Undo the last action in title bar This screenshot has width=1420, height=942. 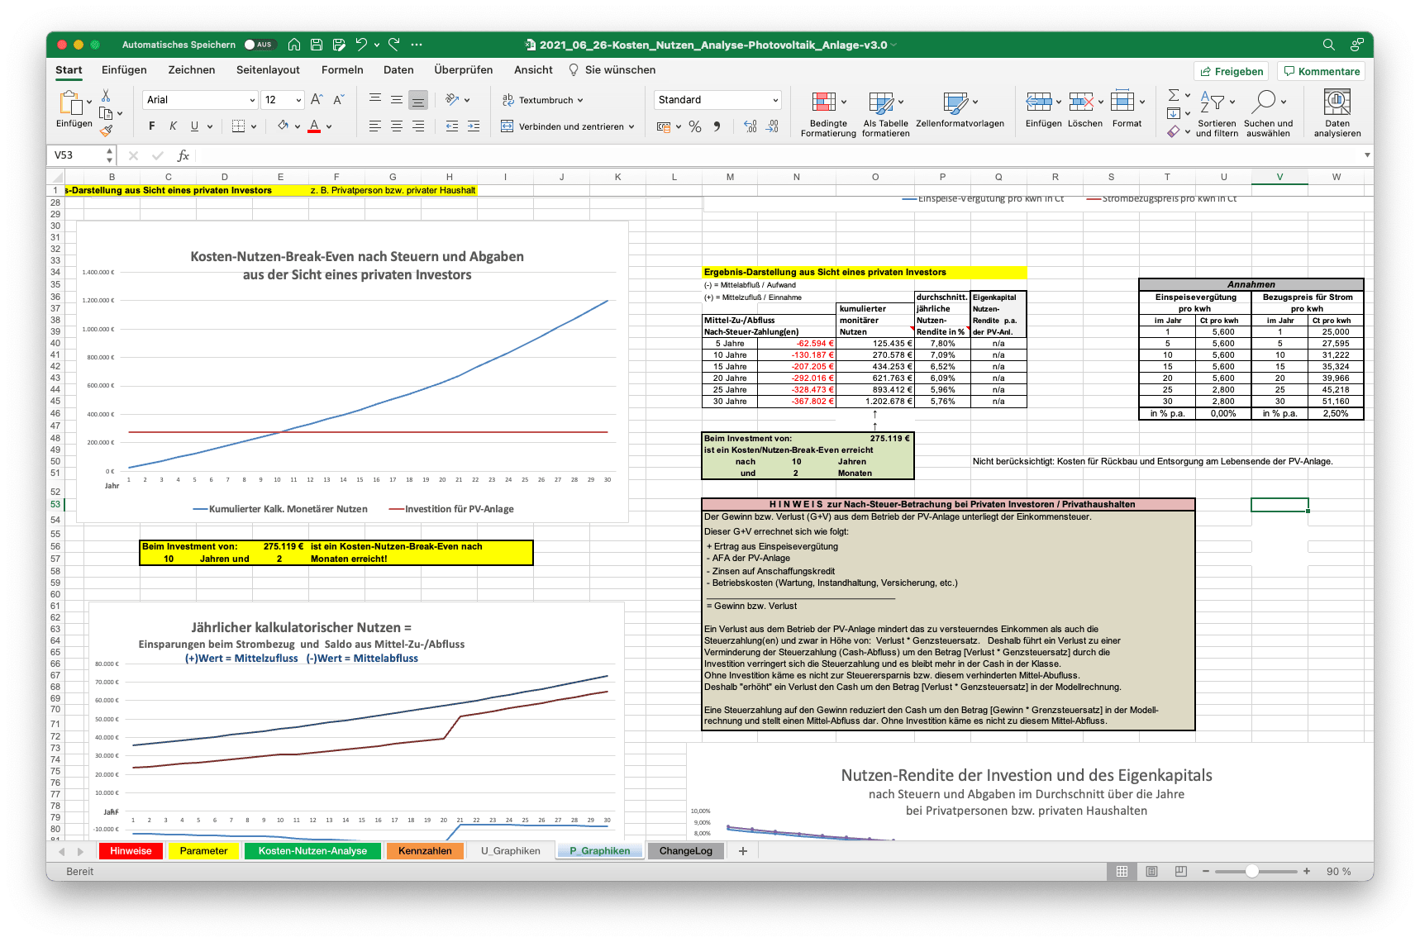pos(361,45)
